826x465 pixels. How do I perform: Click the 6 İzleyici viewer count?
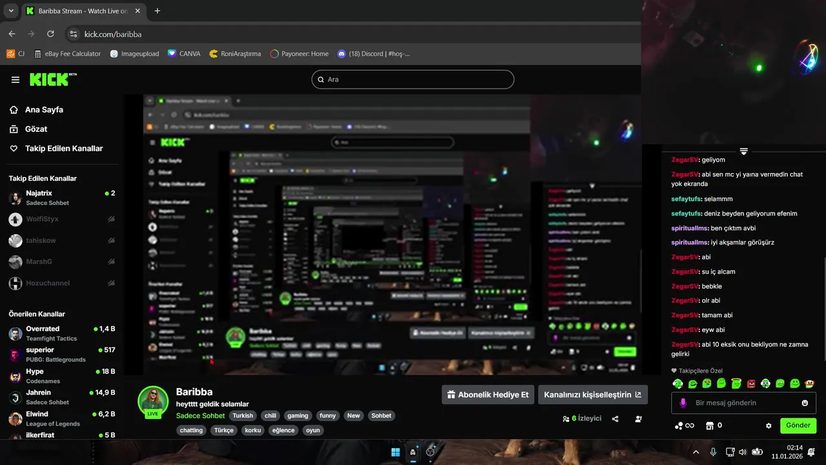[x=582, y=418]
